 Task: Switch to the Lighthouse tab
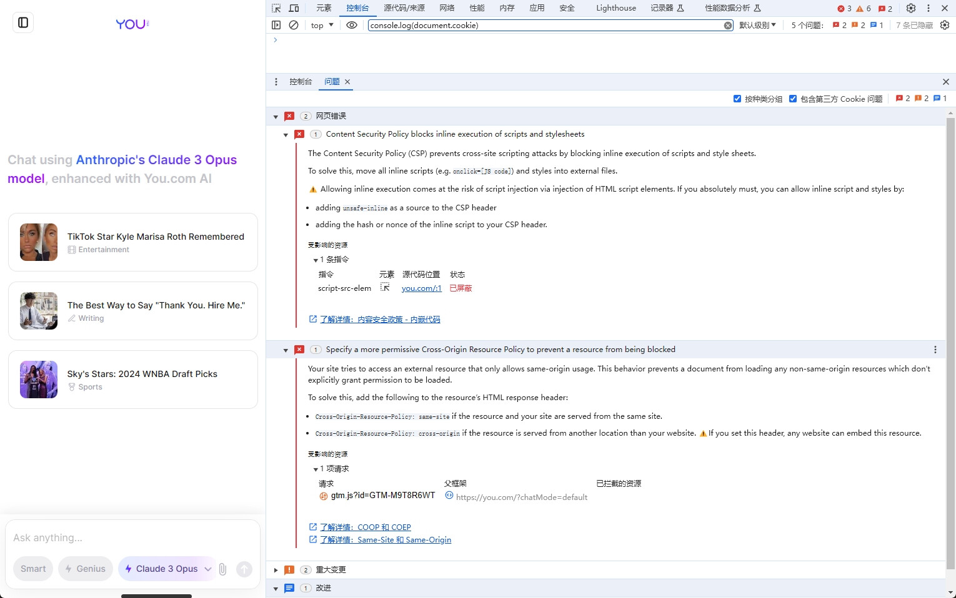pos(615,8)
